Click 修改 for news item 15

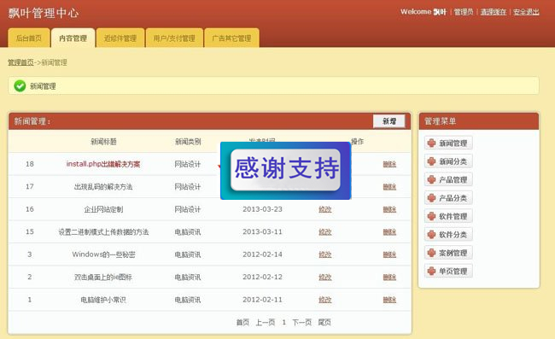325,232
